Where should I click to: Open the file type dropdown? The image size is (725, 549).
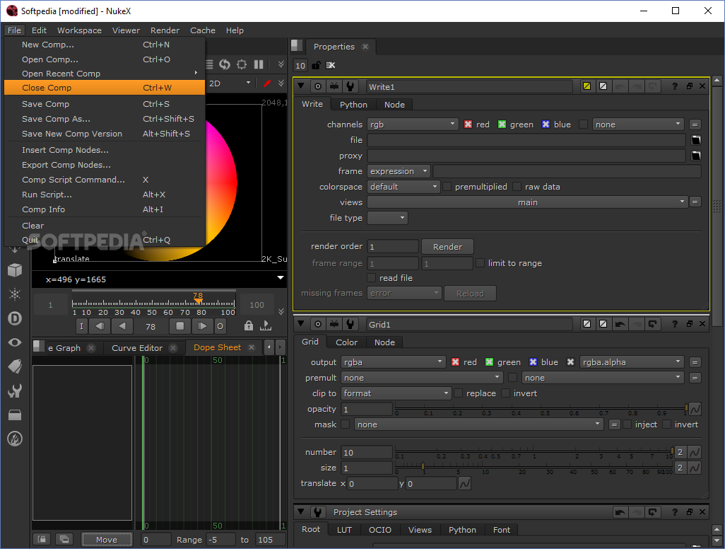(x=387, y=218)
